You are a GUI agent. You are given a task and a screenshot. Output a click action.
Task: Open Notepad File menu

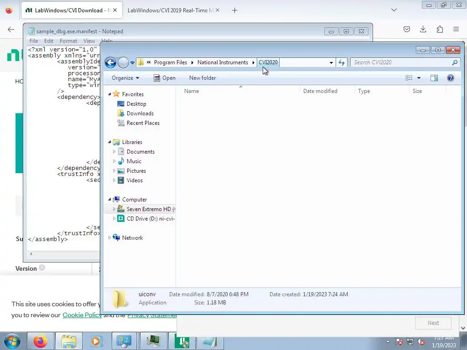tap(34, 41)
